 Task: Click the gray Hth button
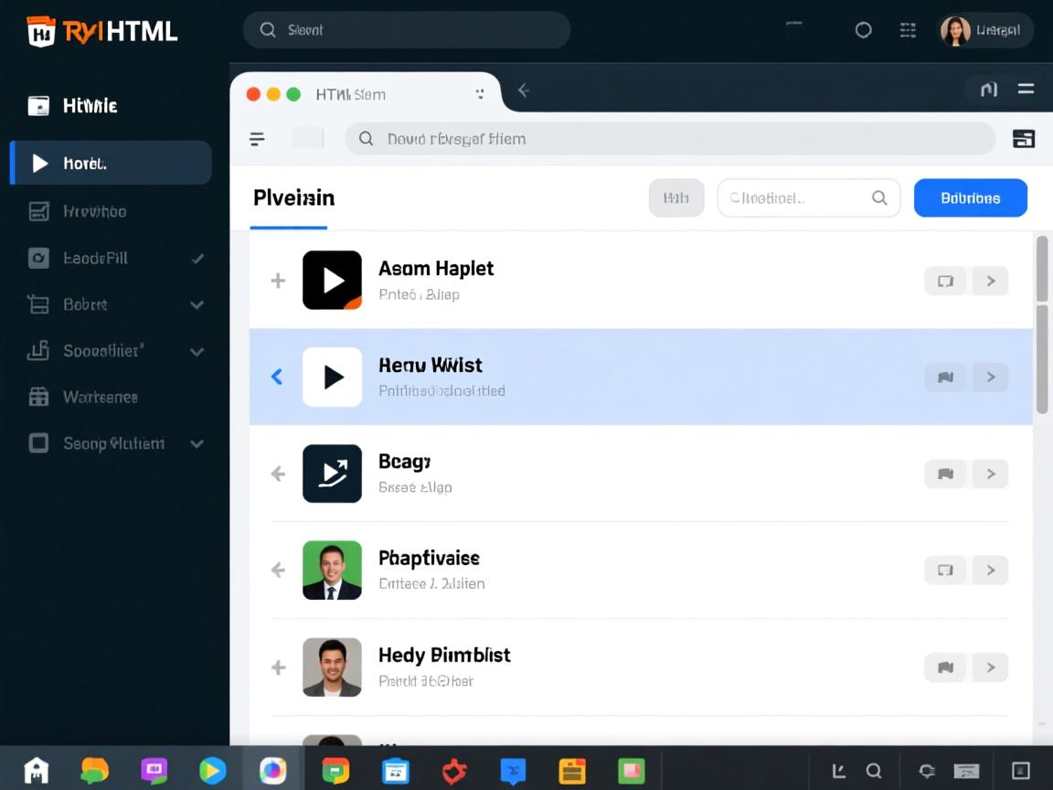(676, 198)
